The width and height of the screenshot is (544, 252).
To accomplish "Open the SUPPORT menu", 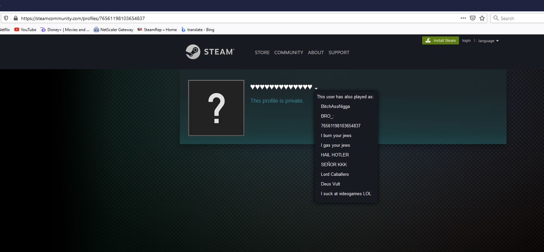I will [339, 52].
